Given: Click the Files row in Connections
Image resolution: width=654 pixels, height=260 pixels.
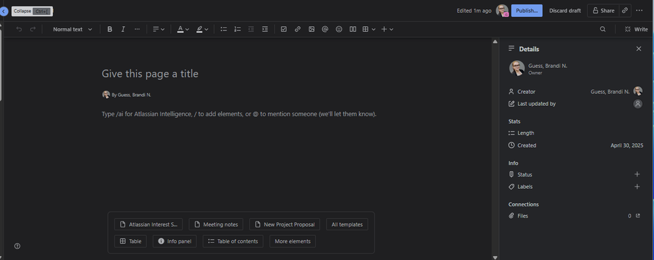Looking at the screenshot, I should [x=575, y=216].
